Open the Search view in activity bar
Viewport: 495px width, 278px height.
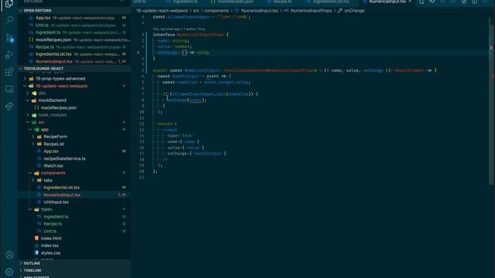tap(9, 20)
